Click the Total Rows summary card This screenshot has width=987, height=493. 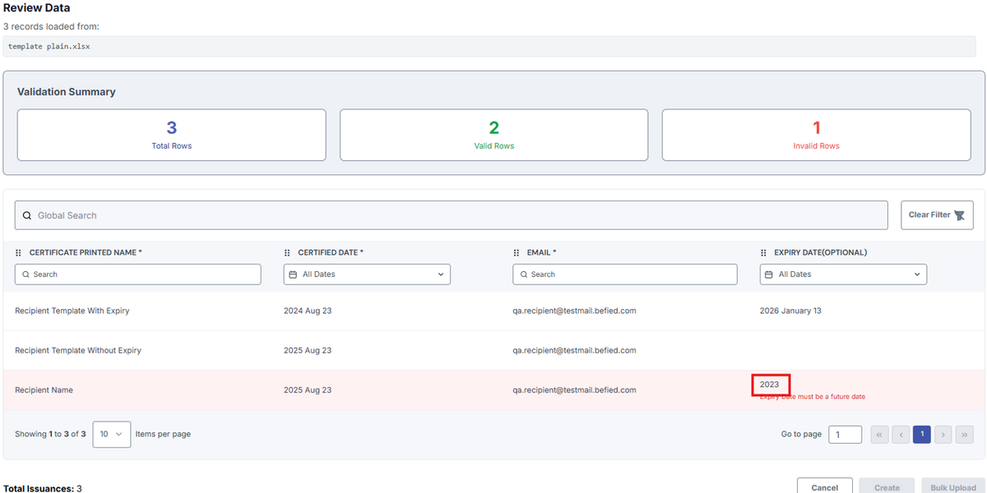(x=172, y=136)
